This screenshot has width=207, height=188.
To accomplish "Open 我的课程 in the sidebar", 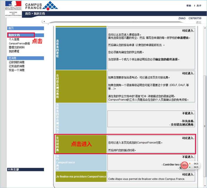I will click(x=14, y=51).
